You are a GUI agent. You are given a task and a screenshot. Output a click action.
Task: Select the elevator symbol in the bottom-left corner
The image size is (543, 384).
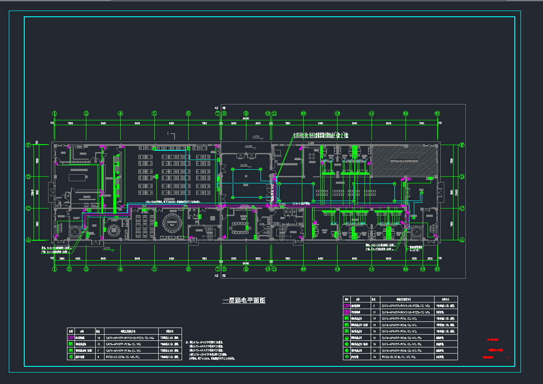75,232
